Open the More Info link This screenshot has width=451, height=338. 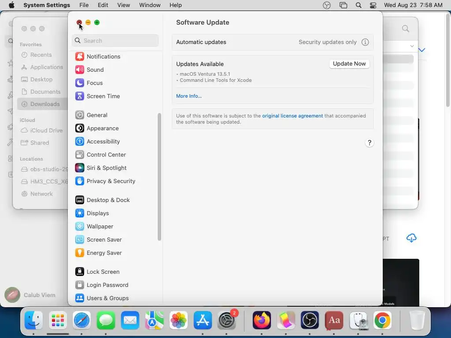189,96
